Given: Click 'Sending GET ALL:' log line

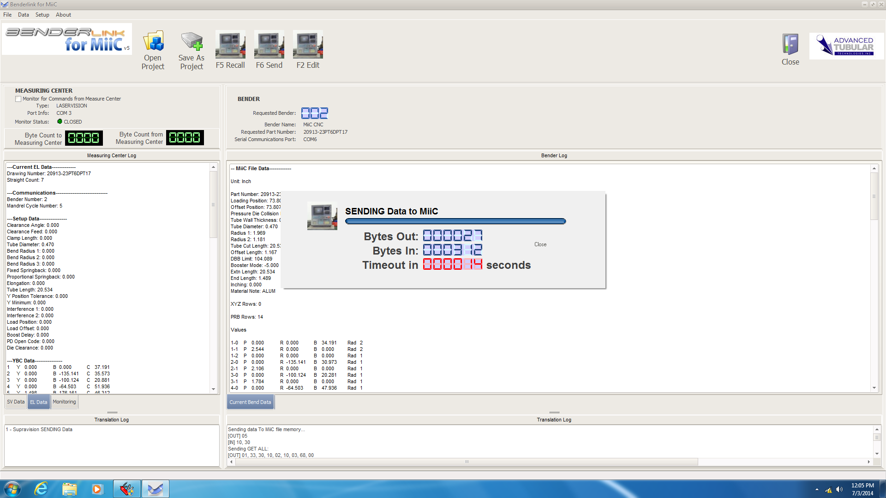Looking at the screenshot, I should (248, 449).
